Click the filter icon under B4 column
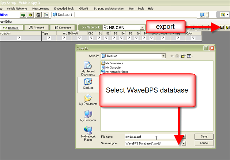Screen dimensions: 230x160 click(x=121, y=38)
